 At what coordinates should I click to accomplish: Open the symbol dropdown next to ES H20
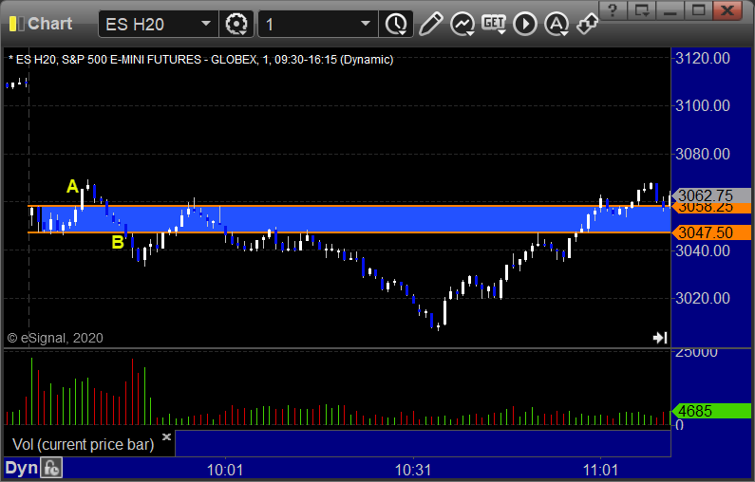pyautogui.click(x=205, y=24)
